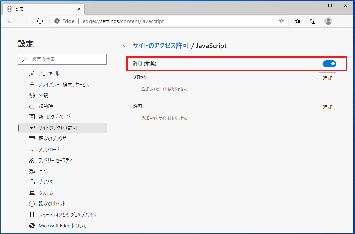The image size is (355, 234).
Task: Click the back arrow beside サイトのアクセス許可 heading
Action: pos(125,45)
